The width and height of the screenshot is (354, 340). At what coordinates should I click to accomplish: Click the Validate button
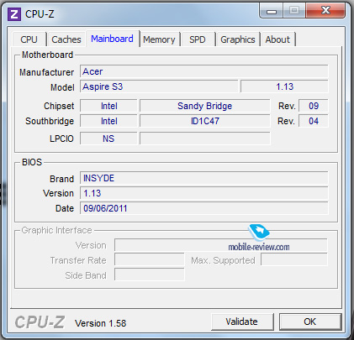[242, 322]
